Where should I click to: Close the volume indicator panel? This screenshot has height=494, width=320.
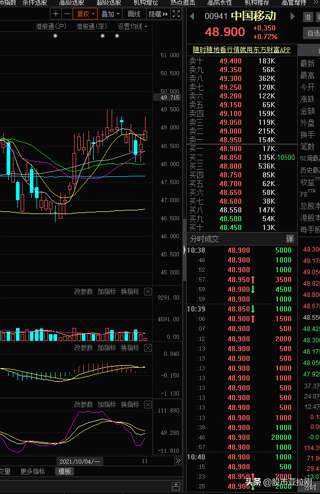pos(148,291)
